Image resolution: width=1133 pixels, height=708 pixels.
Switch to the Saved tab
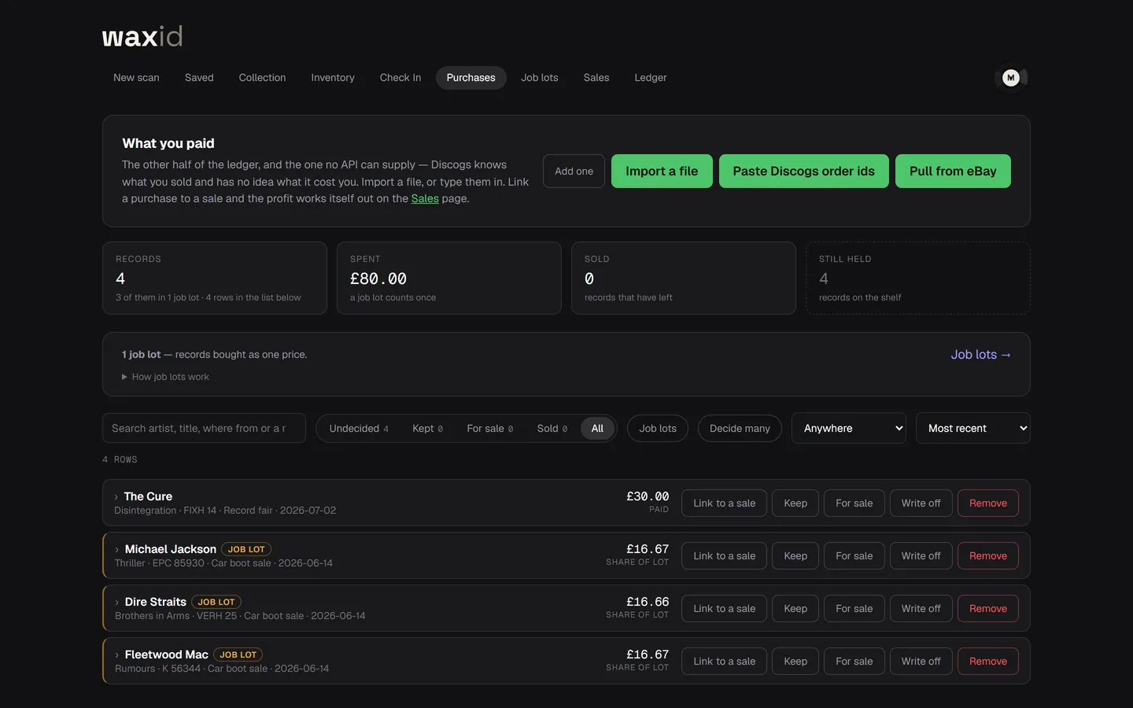click(199, 78)
